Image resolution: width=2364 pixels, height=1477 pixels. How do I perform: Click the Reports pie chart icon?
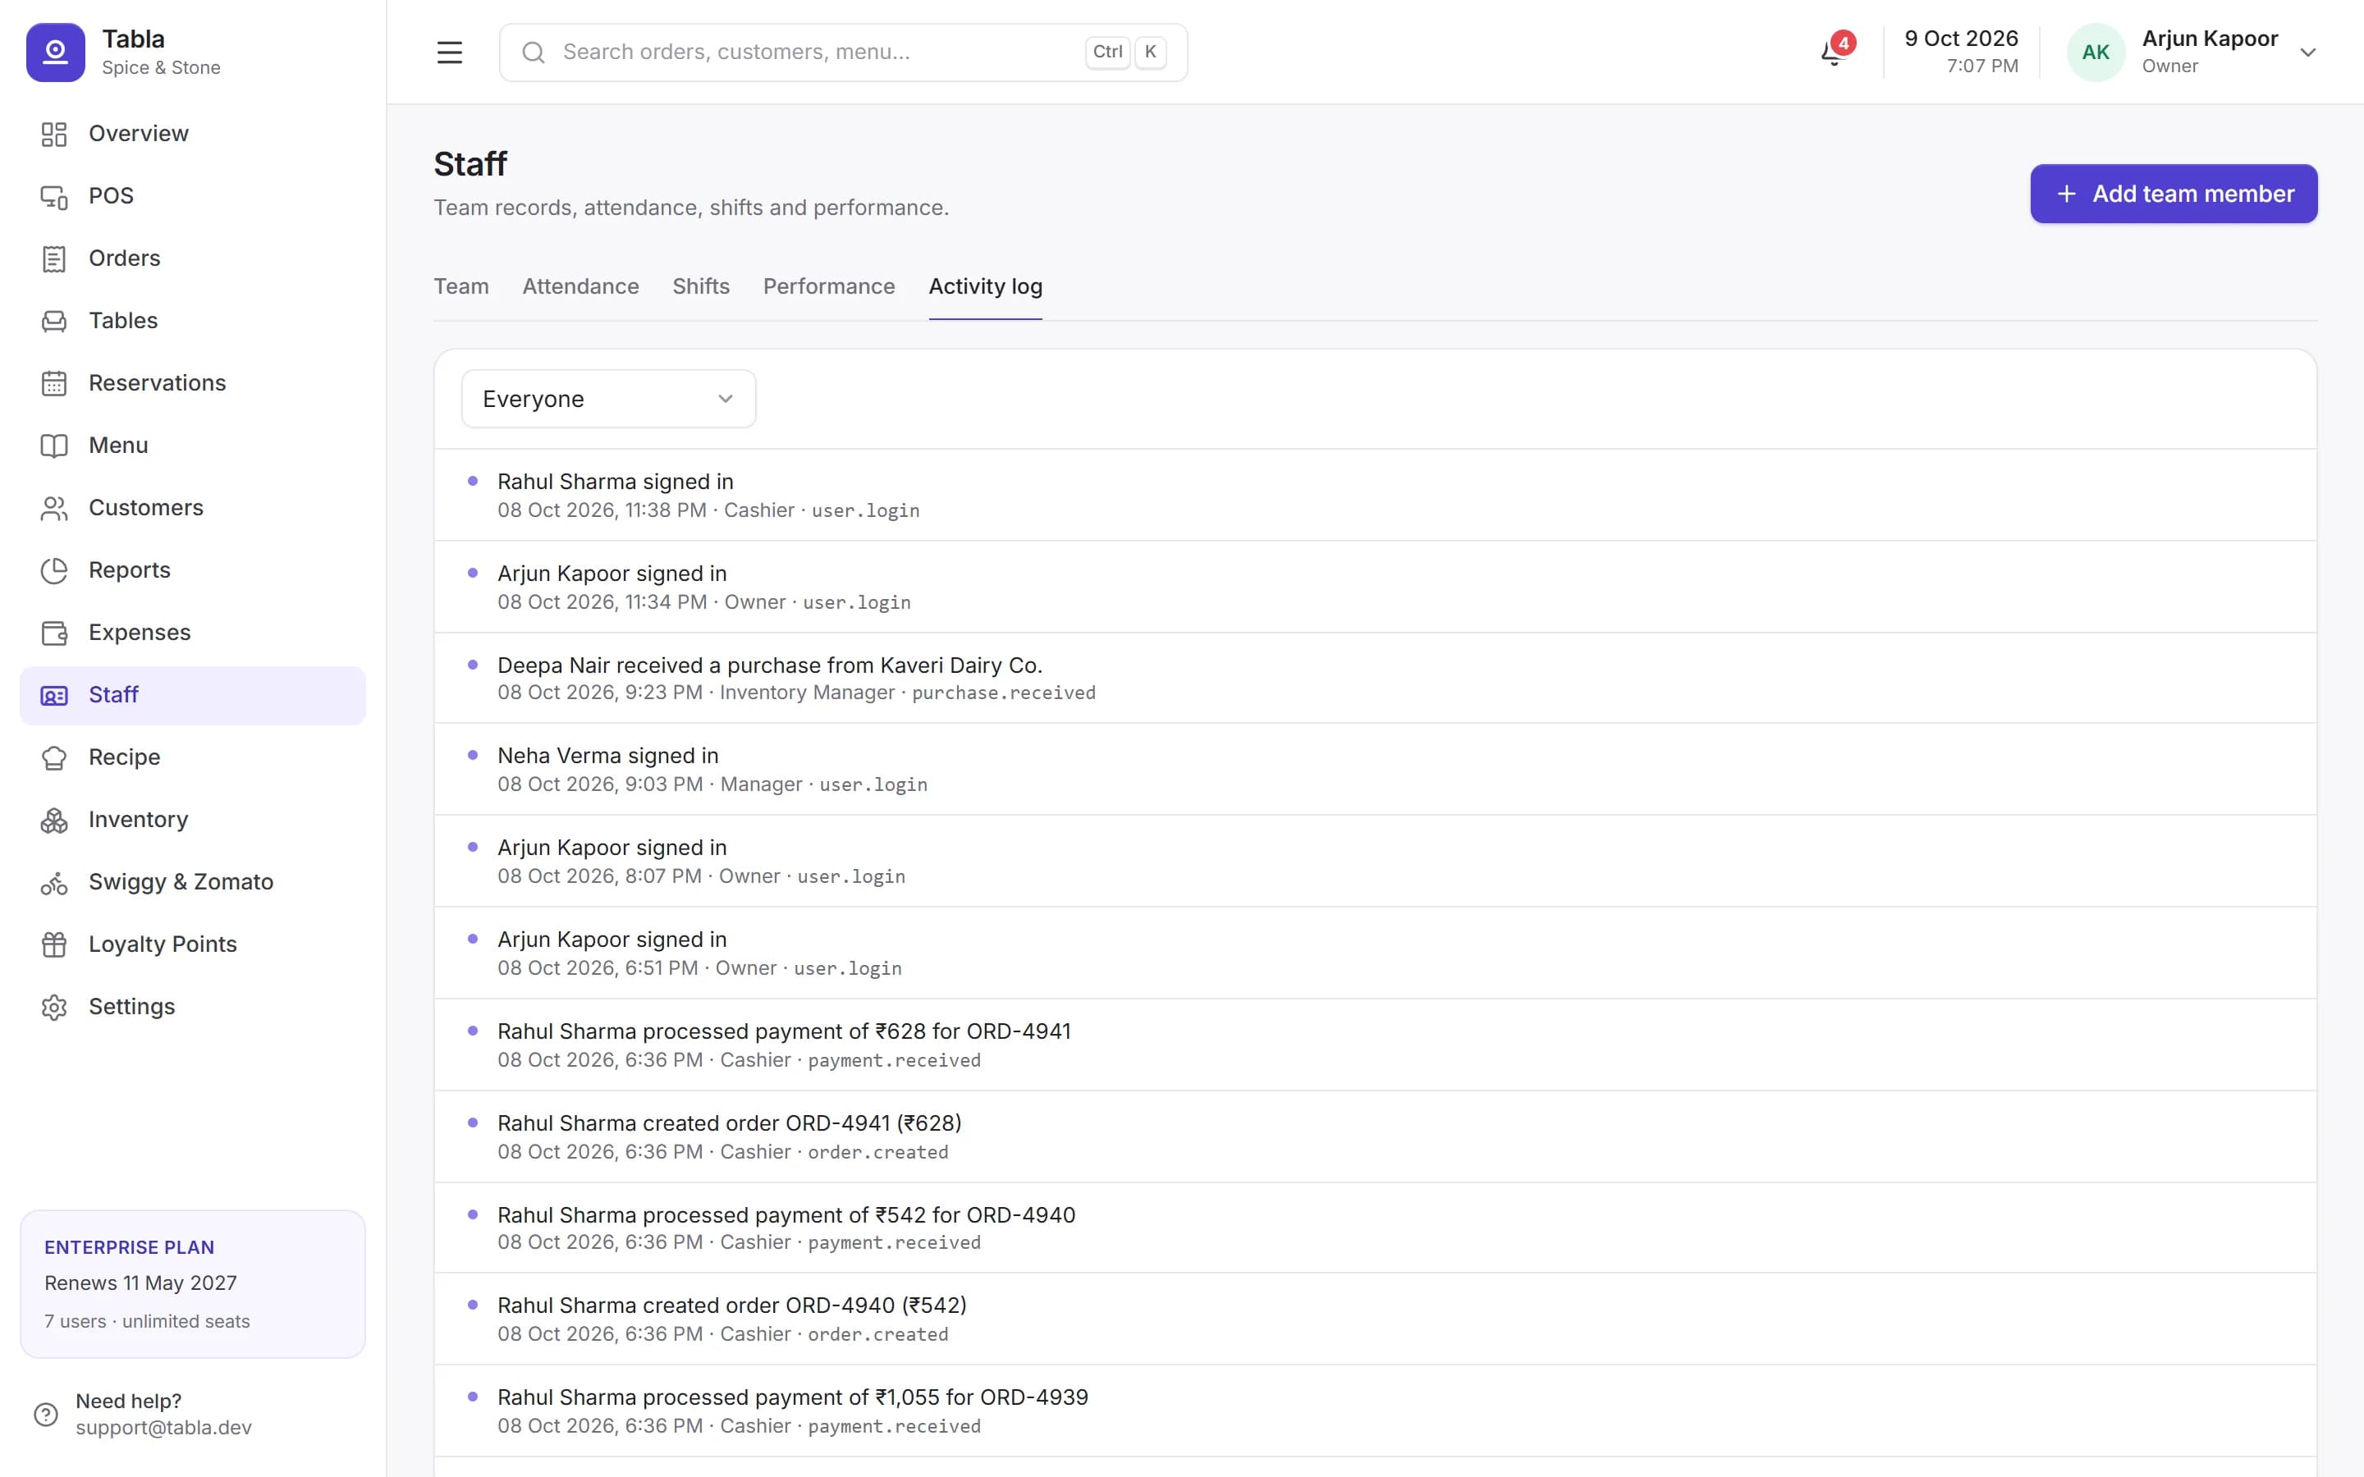(x=53, y=570)
